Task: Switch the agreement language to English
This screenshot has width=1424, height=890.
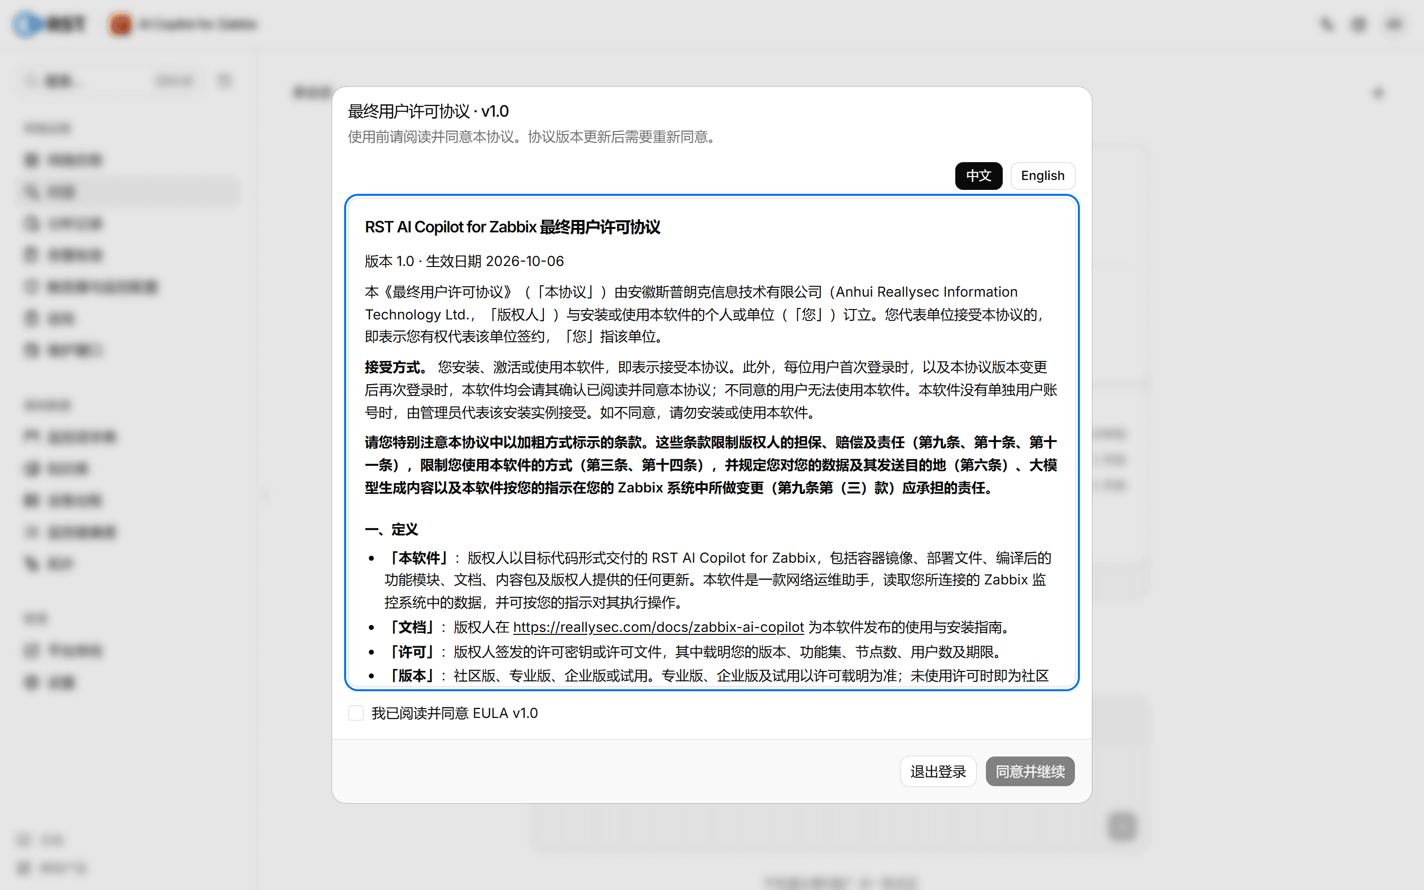Action: [x=1042, y=176]
